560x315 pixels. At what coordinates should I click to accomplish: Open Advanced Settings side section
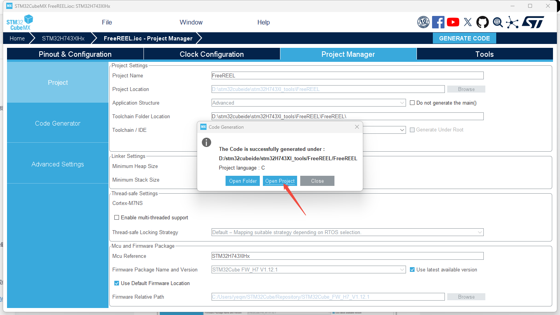pyautogui.click(x=58, y=164)
